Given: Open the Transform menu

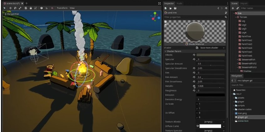Looking at the screenshot, I should (62, 8).
